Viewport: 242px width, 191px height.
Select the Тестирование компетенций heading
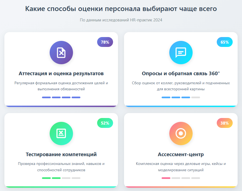click(x=61, y=154)
